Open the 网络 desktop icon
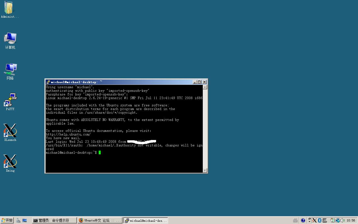The image size is (358, 224). 10,72
